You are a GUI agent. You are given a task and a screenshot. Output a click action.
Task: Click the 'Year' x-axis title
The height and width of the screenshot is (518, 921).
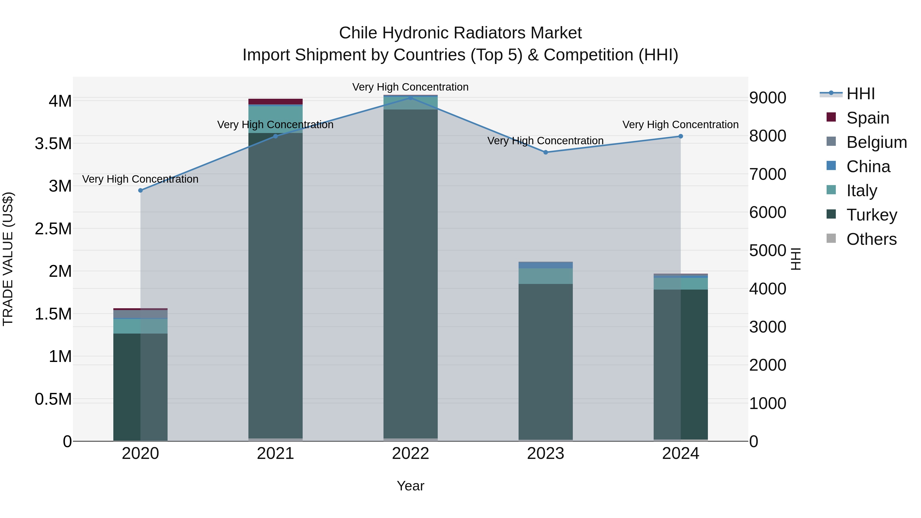(410, 486)
